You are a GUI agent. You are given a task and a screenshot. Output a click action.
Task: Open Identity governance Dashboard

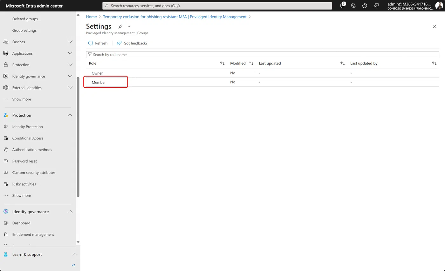[x=21, y=223]
